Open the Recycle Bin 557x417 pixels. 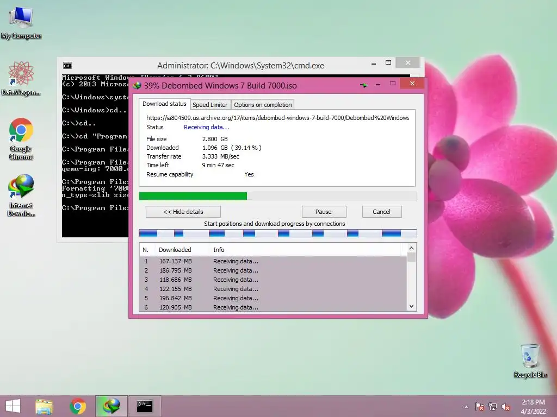click(x=530, y=361)
